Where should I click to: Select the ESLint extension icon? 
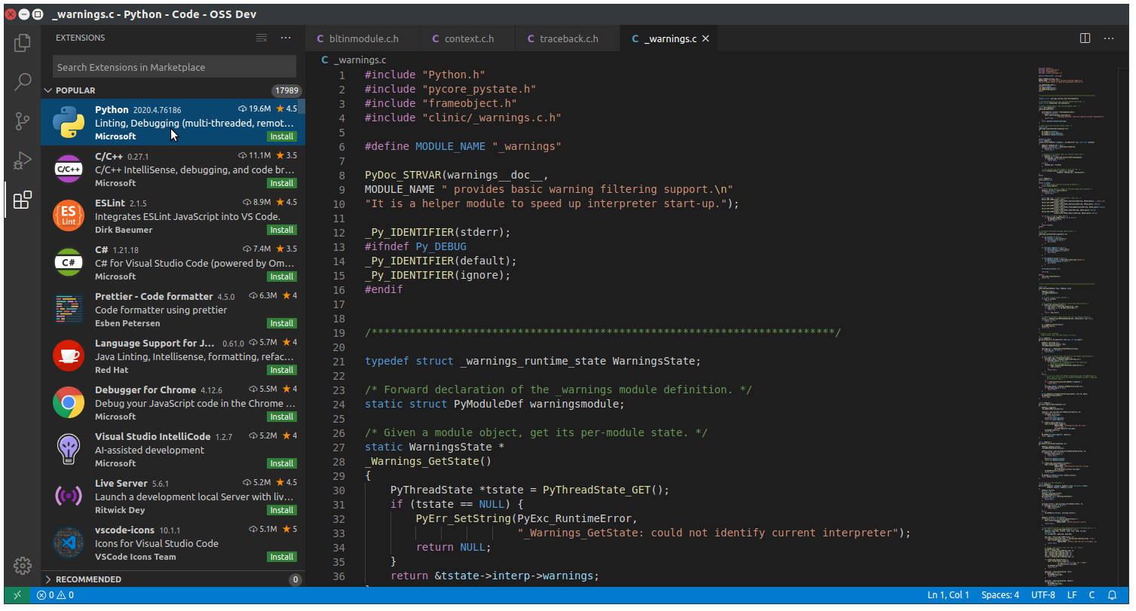[69, 215]
